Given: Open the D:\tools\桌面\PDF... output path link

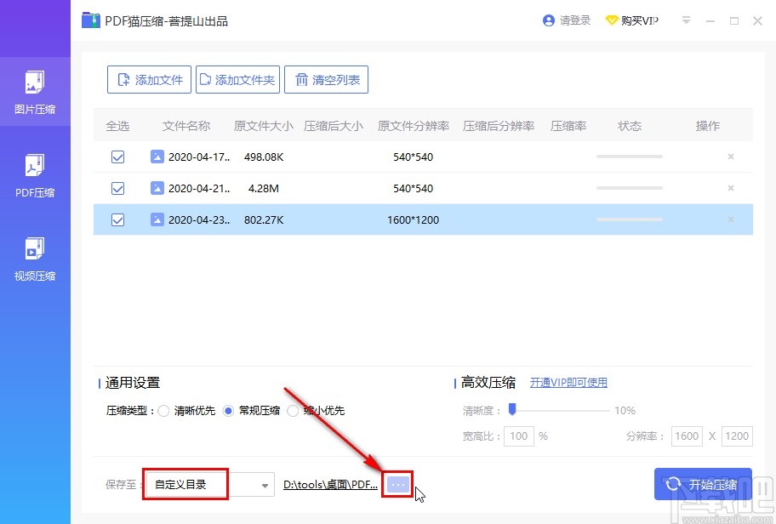Looking at the screenshot, I should click(x=331, y=485).
